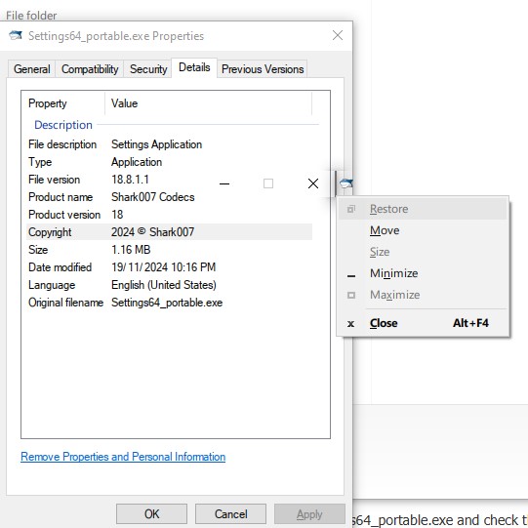Click the shark icon above the Restore menu
The width and height of the screenshot is (528, 528).
tap(345, 183)
